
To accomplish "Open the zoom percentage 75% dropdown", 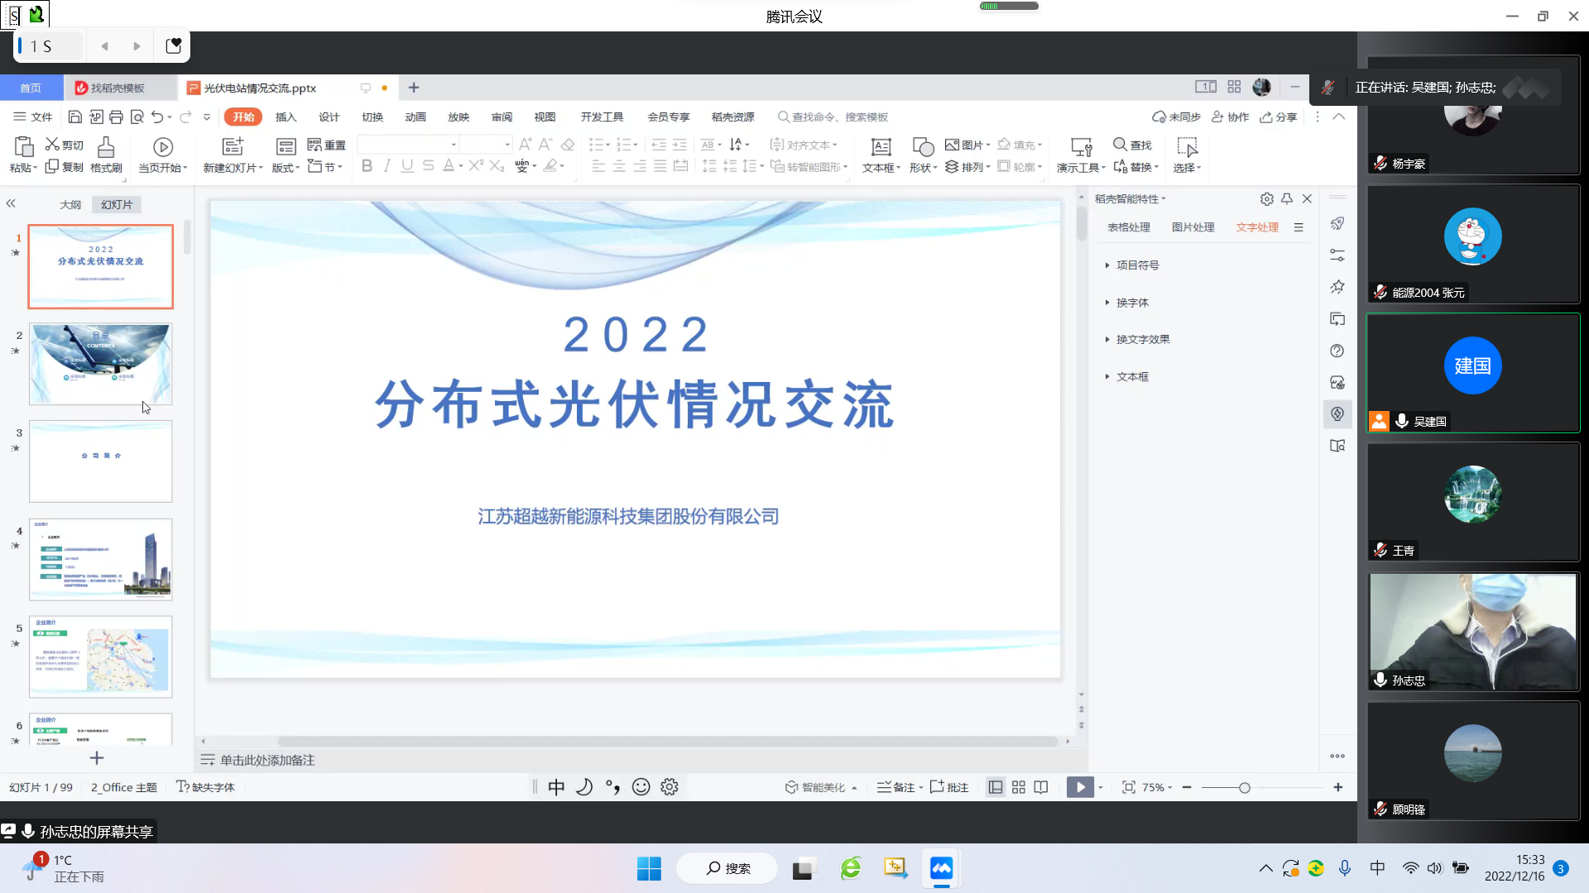I will [1156, 787].
